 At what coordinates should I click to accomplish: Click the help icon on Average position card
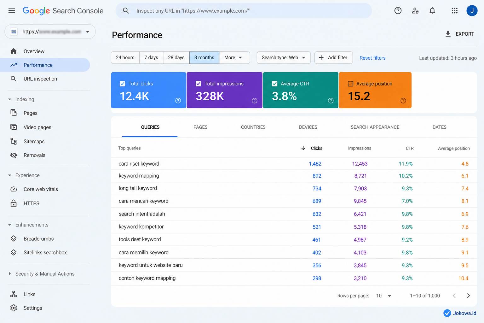tap(403, 101)
